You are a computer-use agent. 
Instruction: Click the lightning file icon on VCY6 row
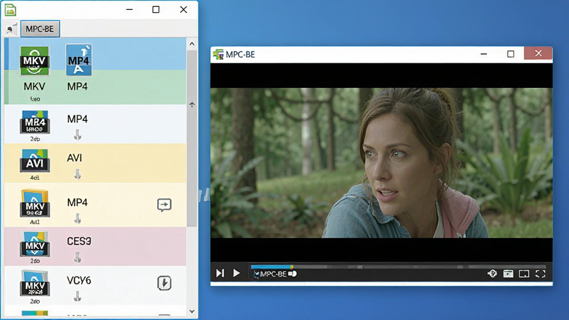point(164,283)
